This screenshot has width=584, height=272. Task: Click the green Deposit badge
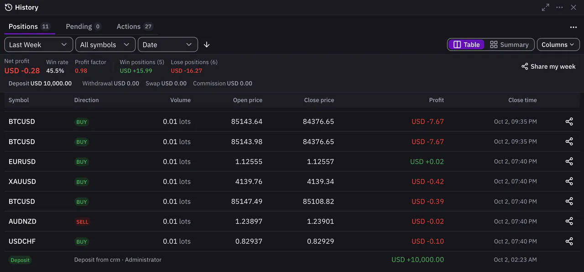20,260
